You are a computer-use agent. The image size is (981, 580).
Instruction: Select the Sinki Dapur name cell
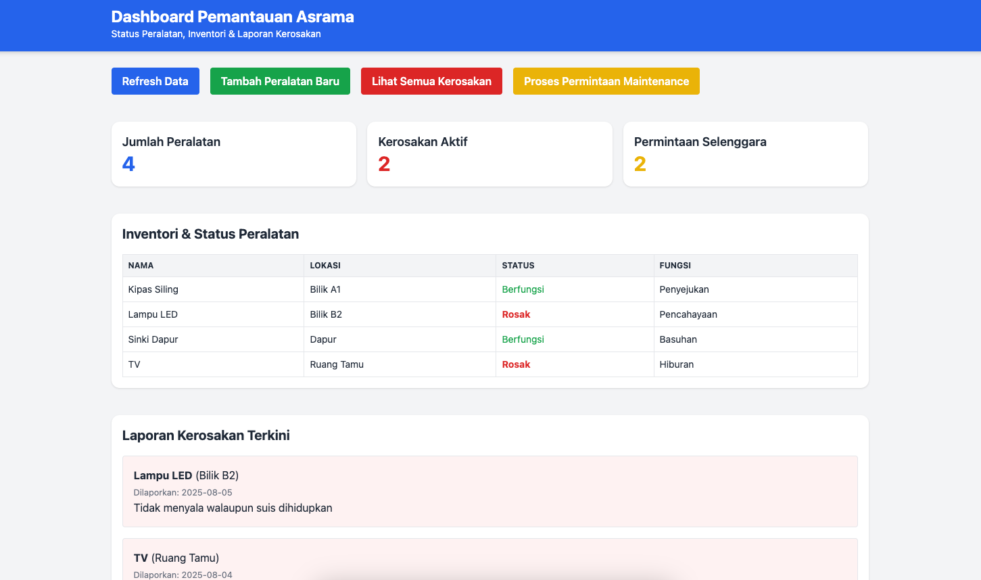[213, 339]
